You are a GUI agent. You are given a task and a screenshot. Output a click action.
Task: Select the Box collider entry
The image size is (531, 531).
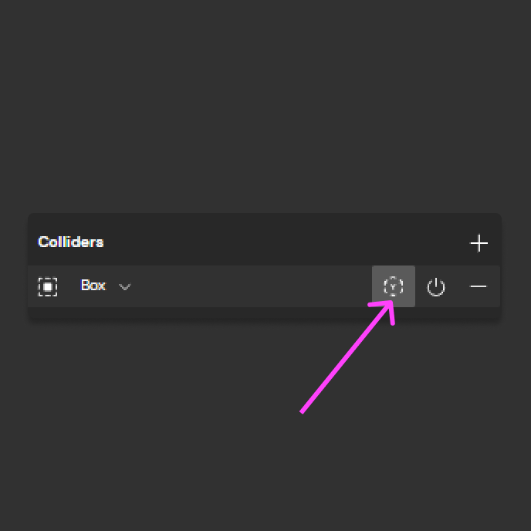pyautogui.click(x=264, y=286)
